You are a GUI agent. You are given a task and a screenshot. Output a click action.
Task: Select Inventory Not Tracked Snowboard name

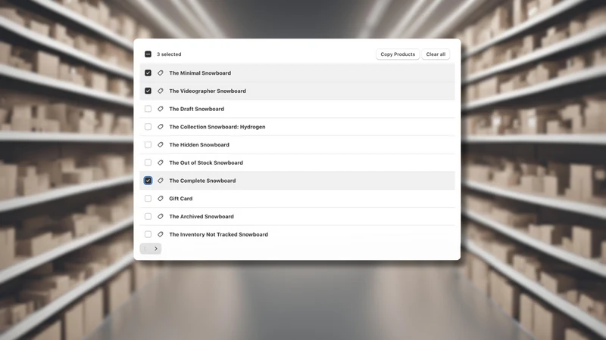click(x=218, y=234)
